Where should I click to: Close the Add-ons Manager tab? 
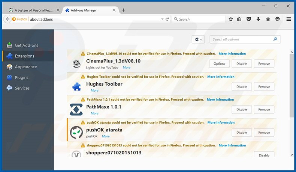[x=114, y=10]
